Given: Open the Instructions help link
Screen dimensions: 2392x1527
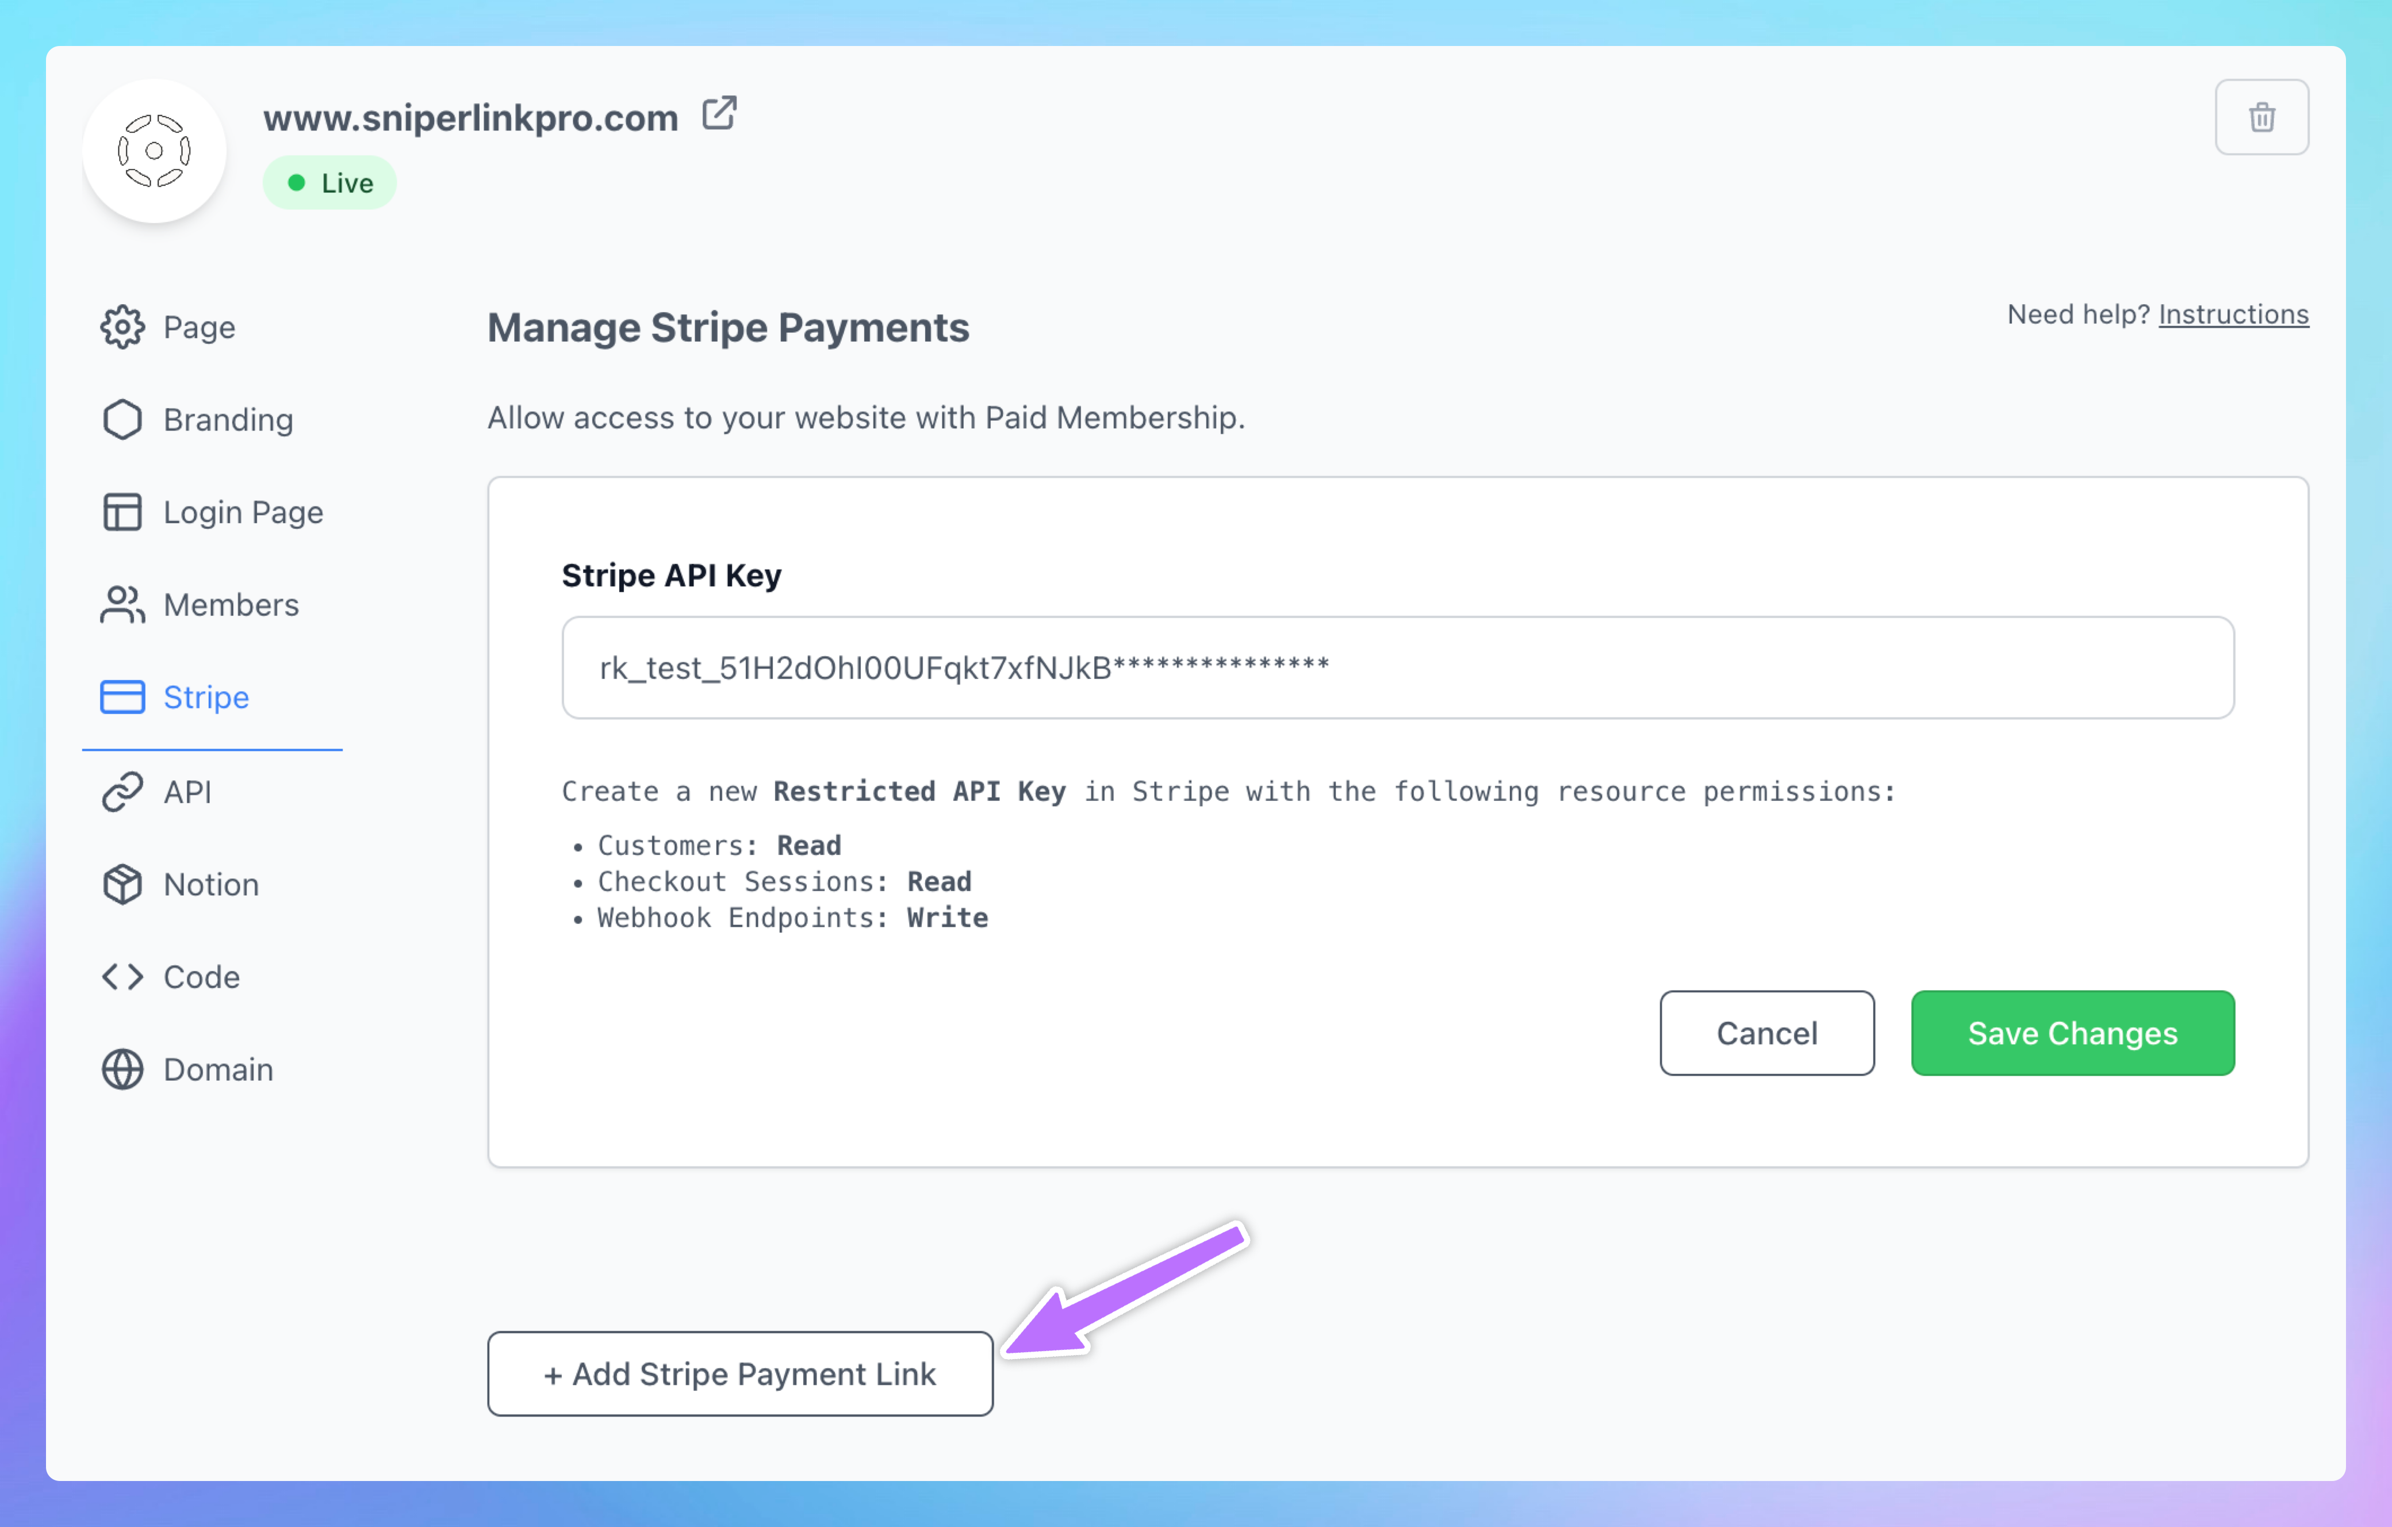Looking at the screenshot, I should click(2232, 314).
